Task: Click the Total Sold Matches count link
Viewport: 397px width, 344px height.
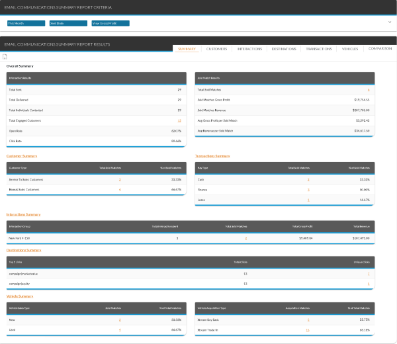Action: [369, 89]
